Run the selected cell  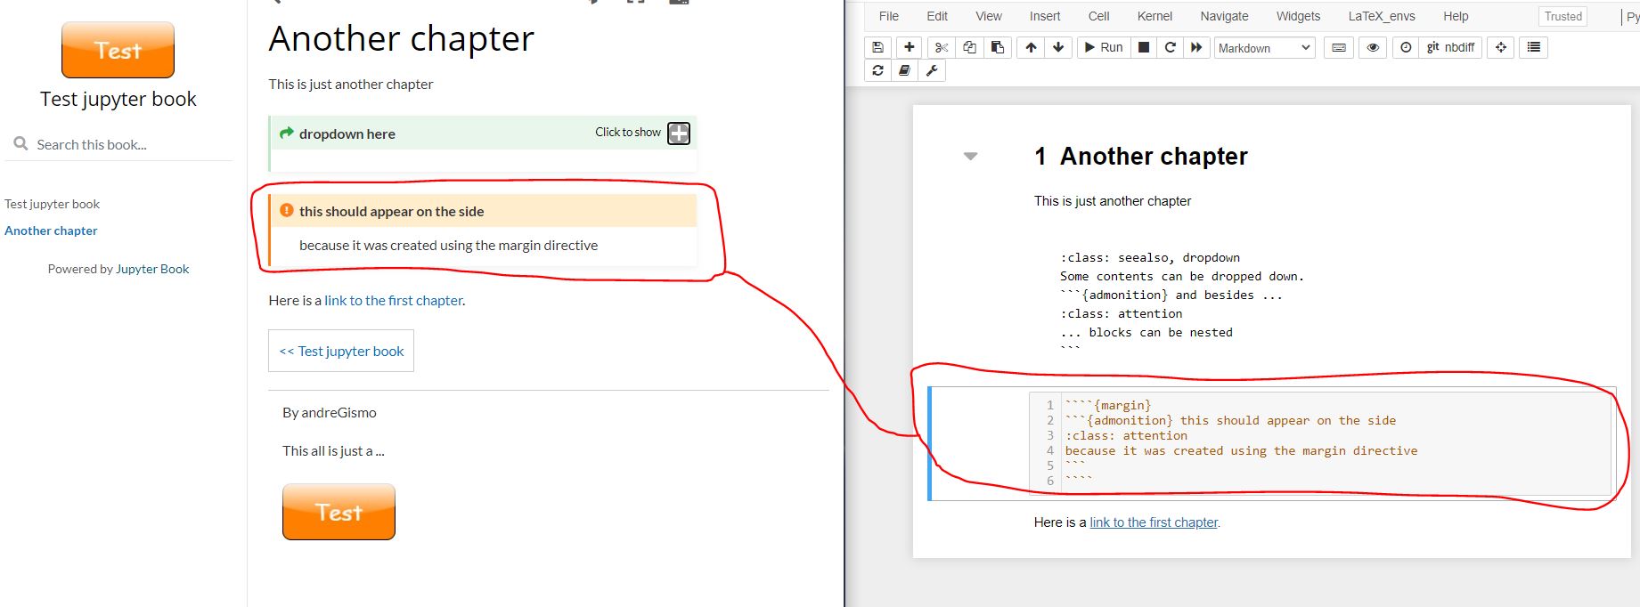pyautogui.click(x=1104, y=47)
